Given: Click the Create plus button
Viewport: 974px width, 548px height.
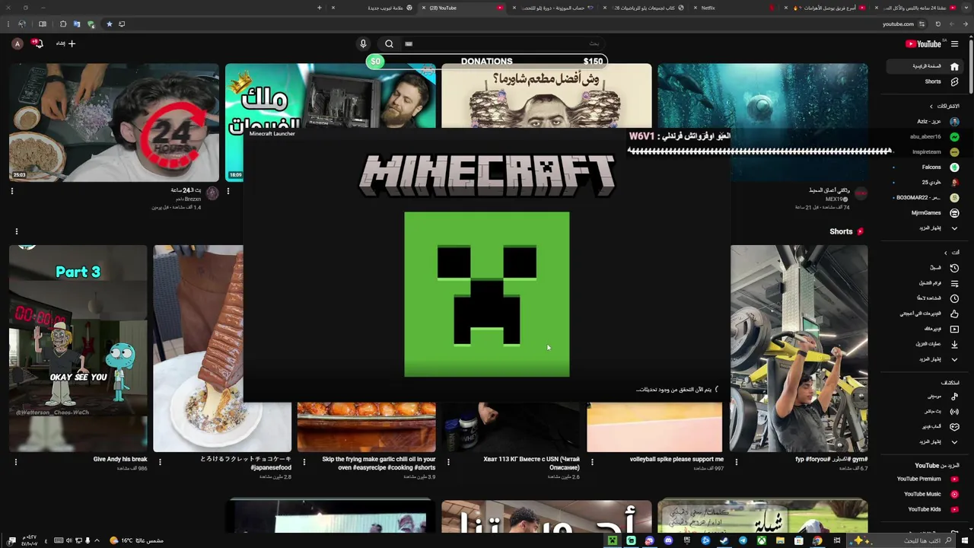Looking at the screenshot, I should (66, 43).
